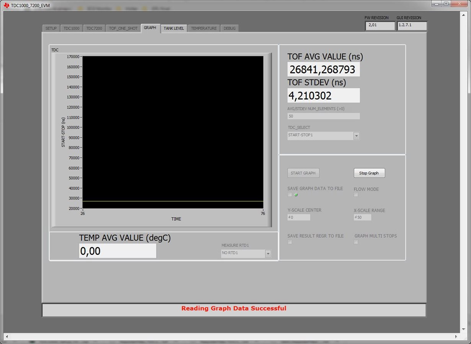Image resolution: width=471 pixels, height=344 pixels.
Task: Open the MEASURE RTD1 dropdown arrow
Action: point(268,254)
